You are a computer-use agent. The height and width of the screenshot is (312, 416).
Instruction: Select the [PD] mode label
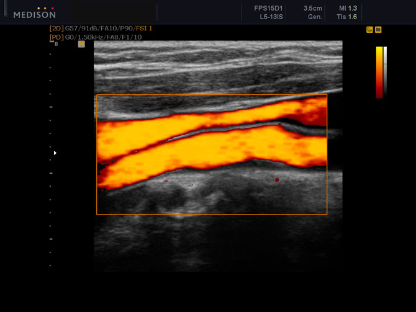coord(57,37)
